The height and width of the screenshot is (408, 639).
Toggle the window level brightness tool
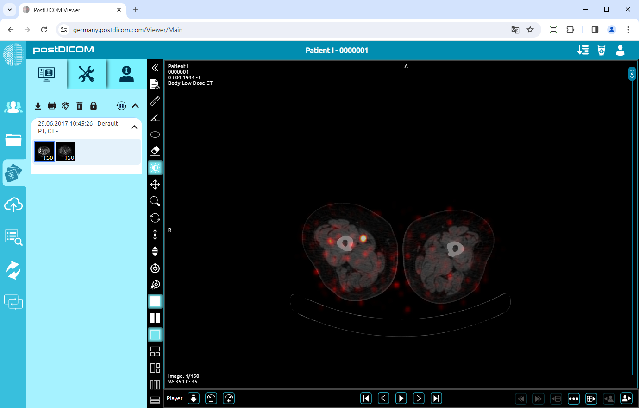click(x=155, y=167)
